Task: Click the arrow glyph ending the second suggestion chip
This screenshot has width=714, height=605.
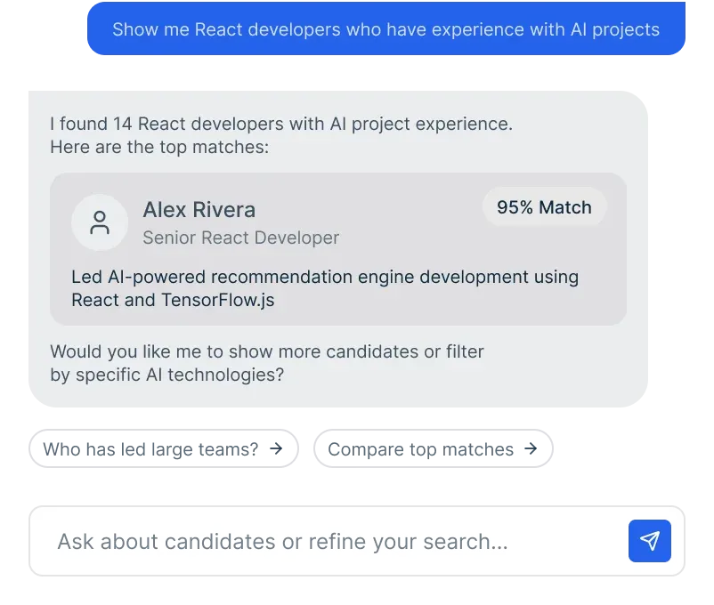Action: coord(531,448)
